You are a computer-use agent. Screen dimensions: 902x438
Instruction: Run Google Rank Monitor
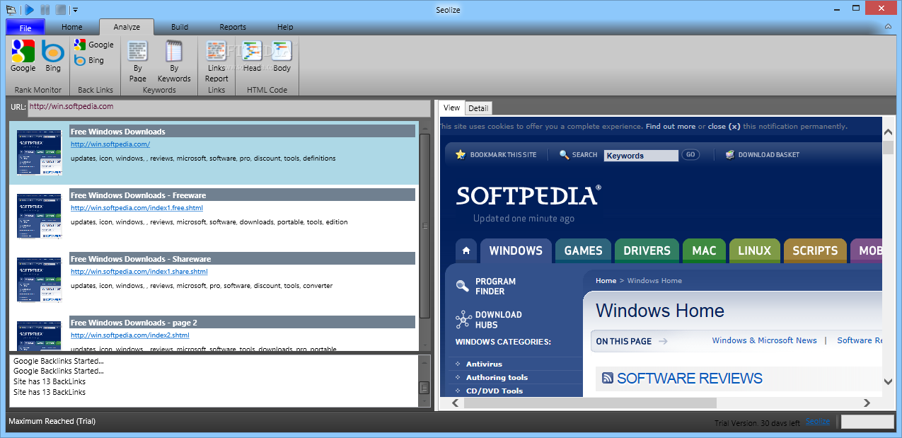[23, 56]
